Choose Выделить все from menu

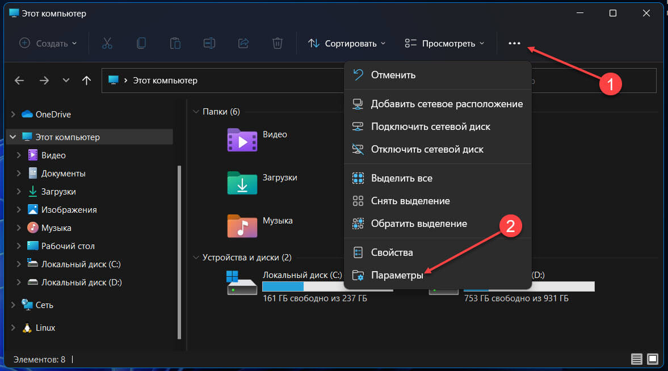(x=438, y=178)
